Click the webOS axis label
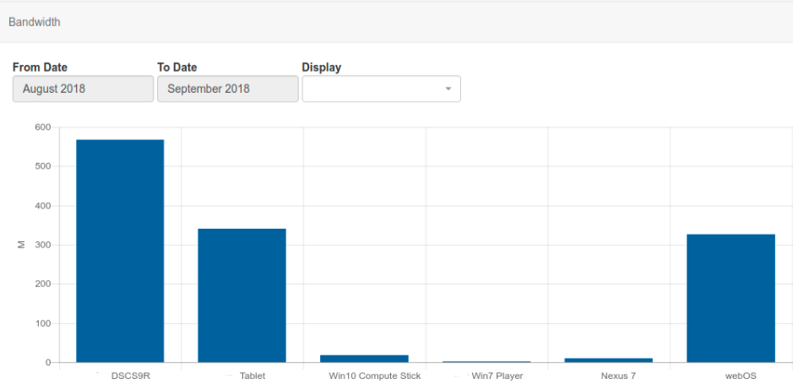The height and width of the screenshot is (390, 793). [x=741, y=376]
